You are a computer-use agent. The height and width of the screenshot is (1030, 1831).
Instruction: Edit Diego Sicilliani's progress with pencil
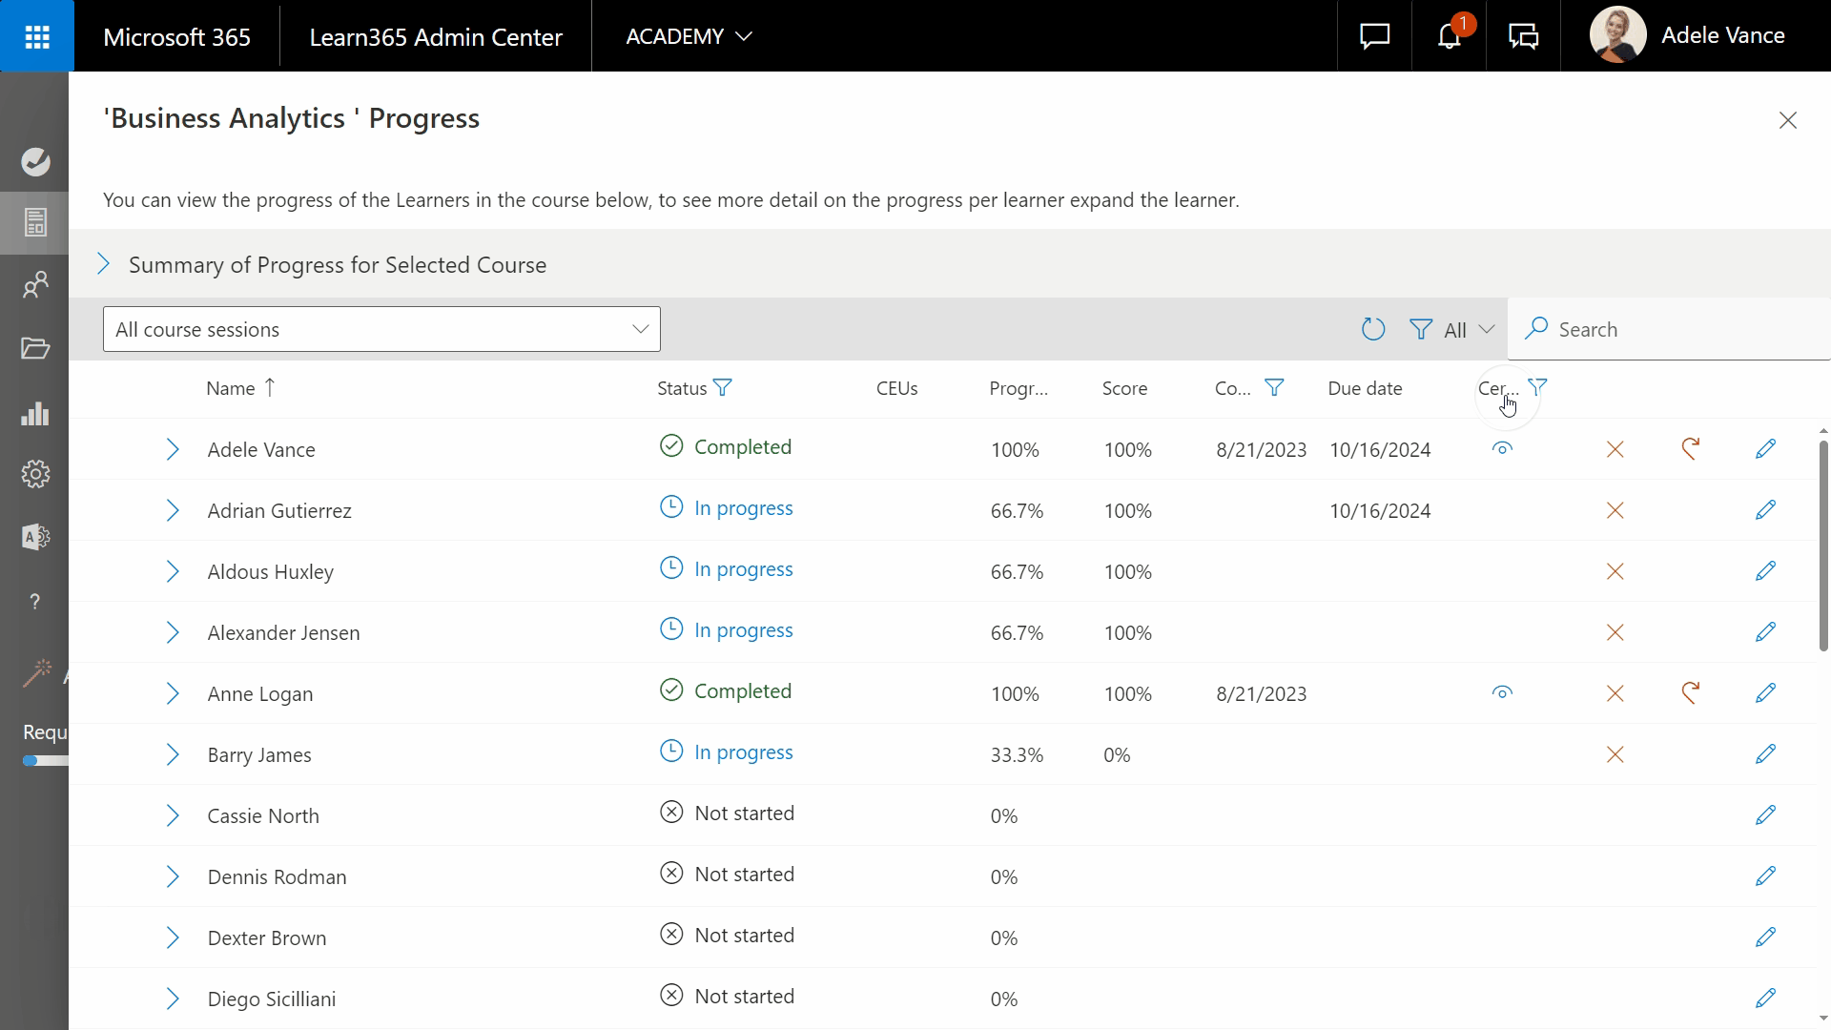pyautogui.click(x=1765, y=998)
